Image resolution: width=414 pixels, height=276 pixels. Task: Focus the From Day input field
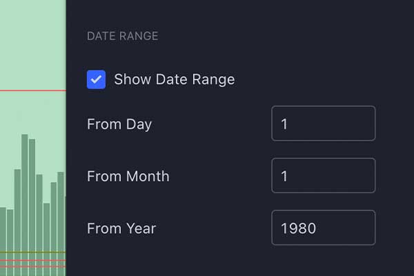[323, 124]
